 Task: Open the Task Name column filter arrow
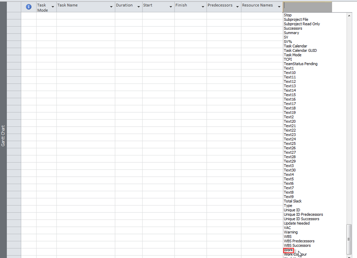click(x=111, y=7)
